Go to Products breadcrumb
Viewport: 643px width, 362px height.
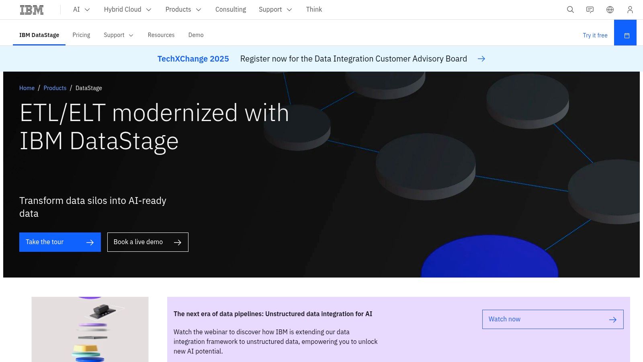click(x=55, y=88)
